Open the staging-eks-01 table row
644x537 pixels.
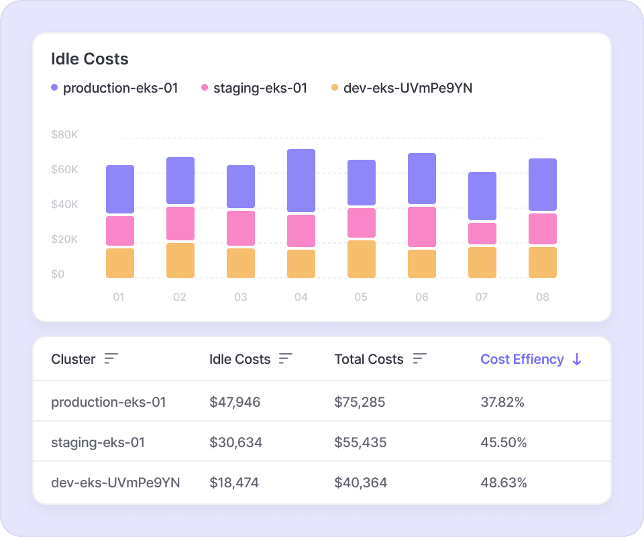[x=98, y=442]
